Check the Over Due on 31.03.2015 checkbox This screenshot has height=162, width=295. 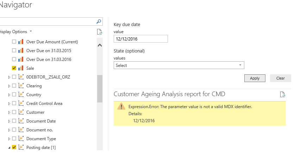tap(14, 50)
